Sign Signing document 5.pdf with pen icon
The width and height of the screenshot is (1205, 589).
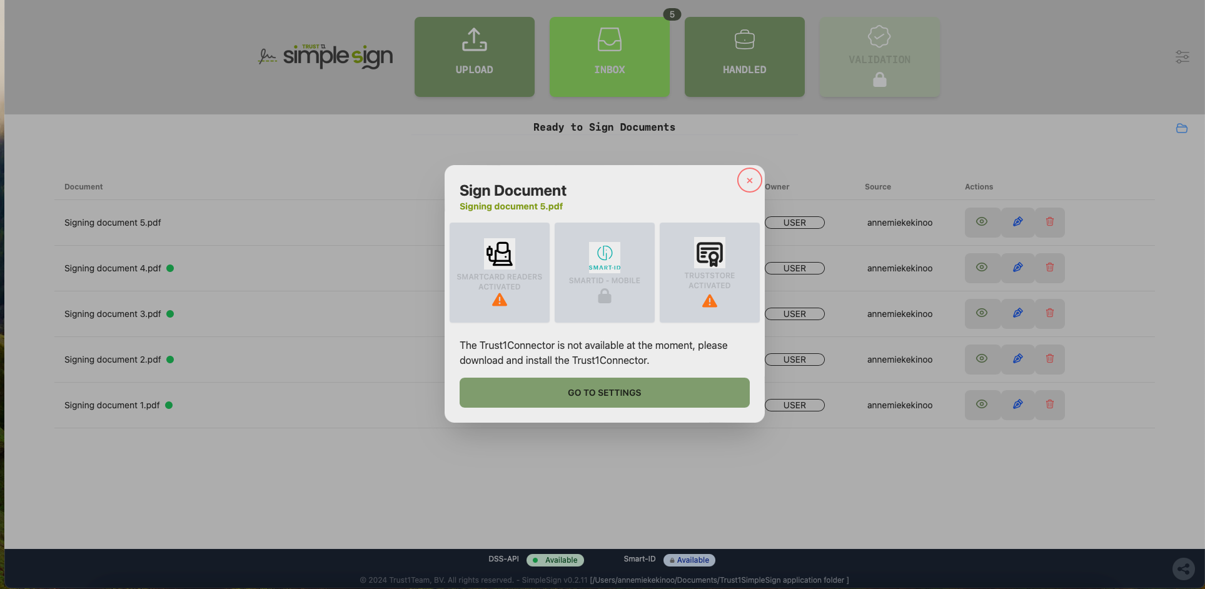pyautogui.click(x=1018, y=222)
